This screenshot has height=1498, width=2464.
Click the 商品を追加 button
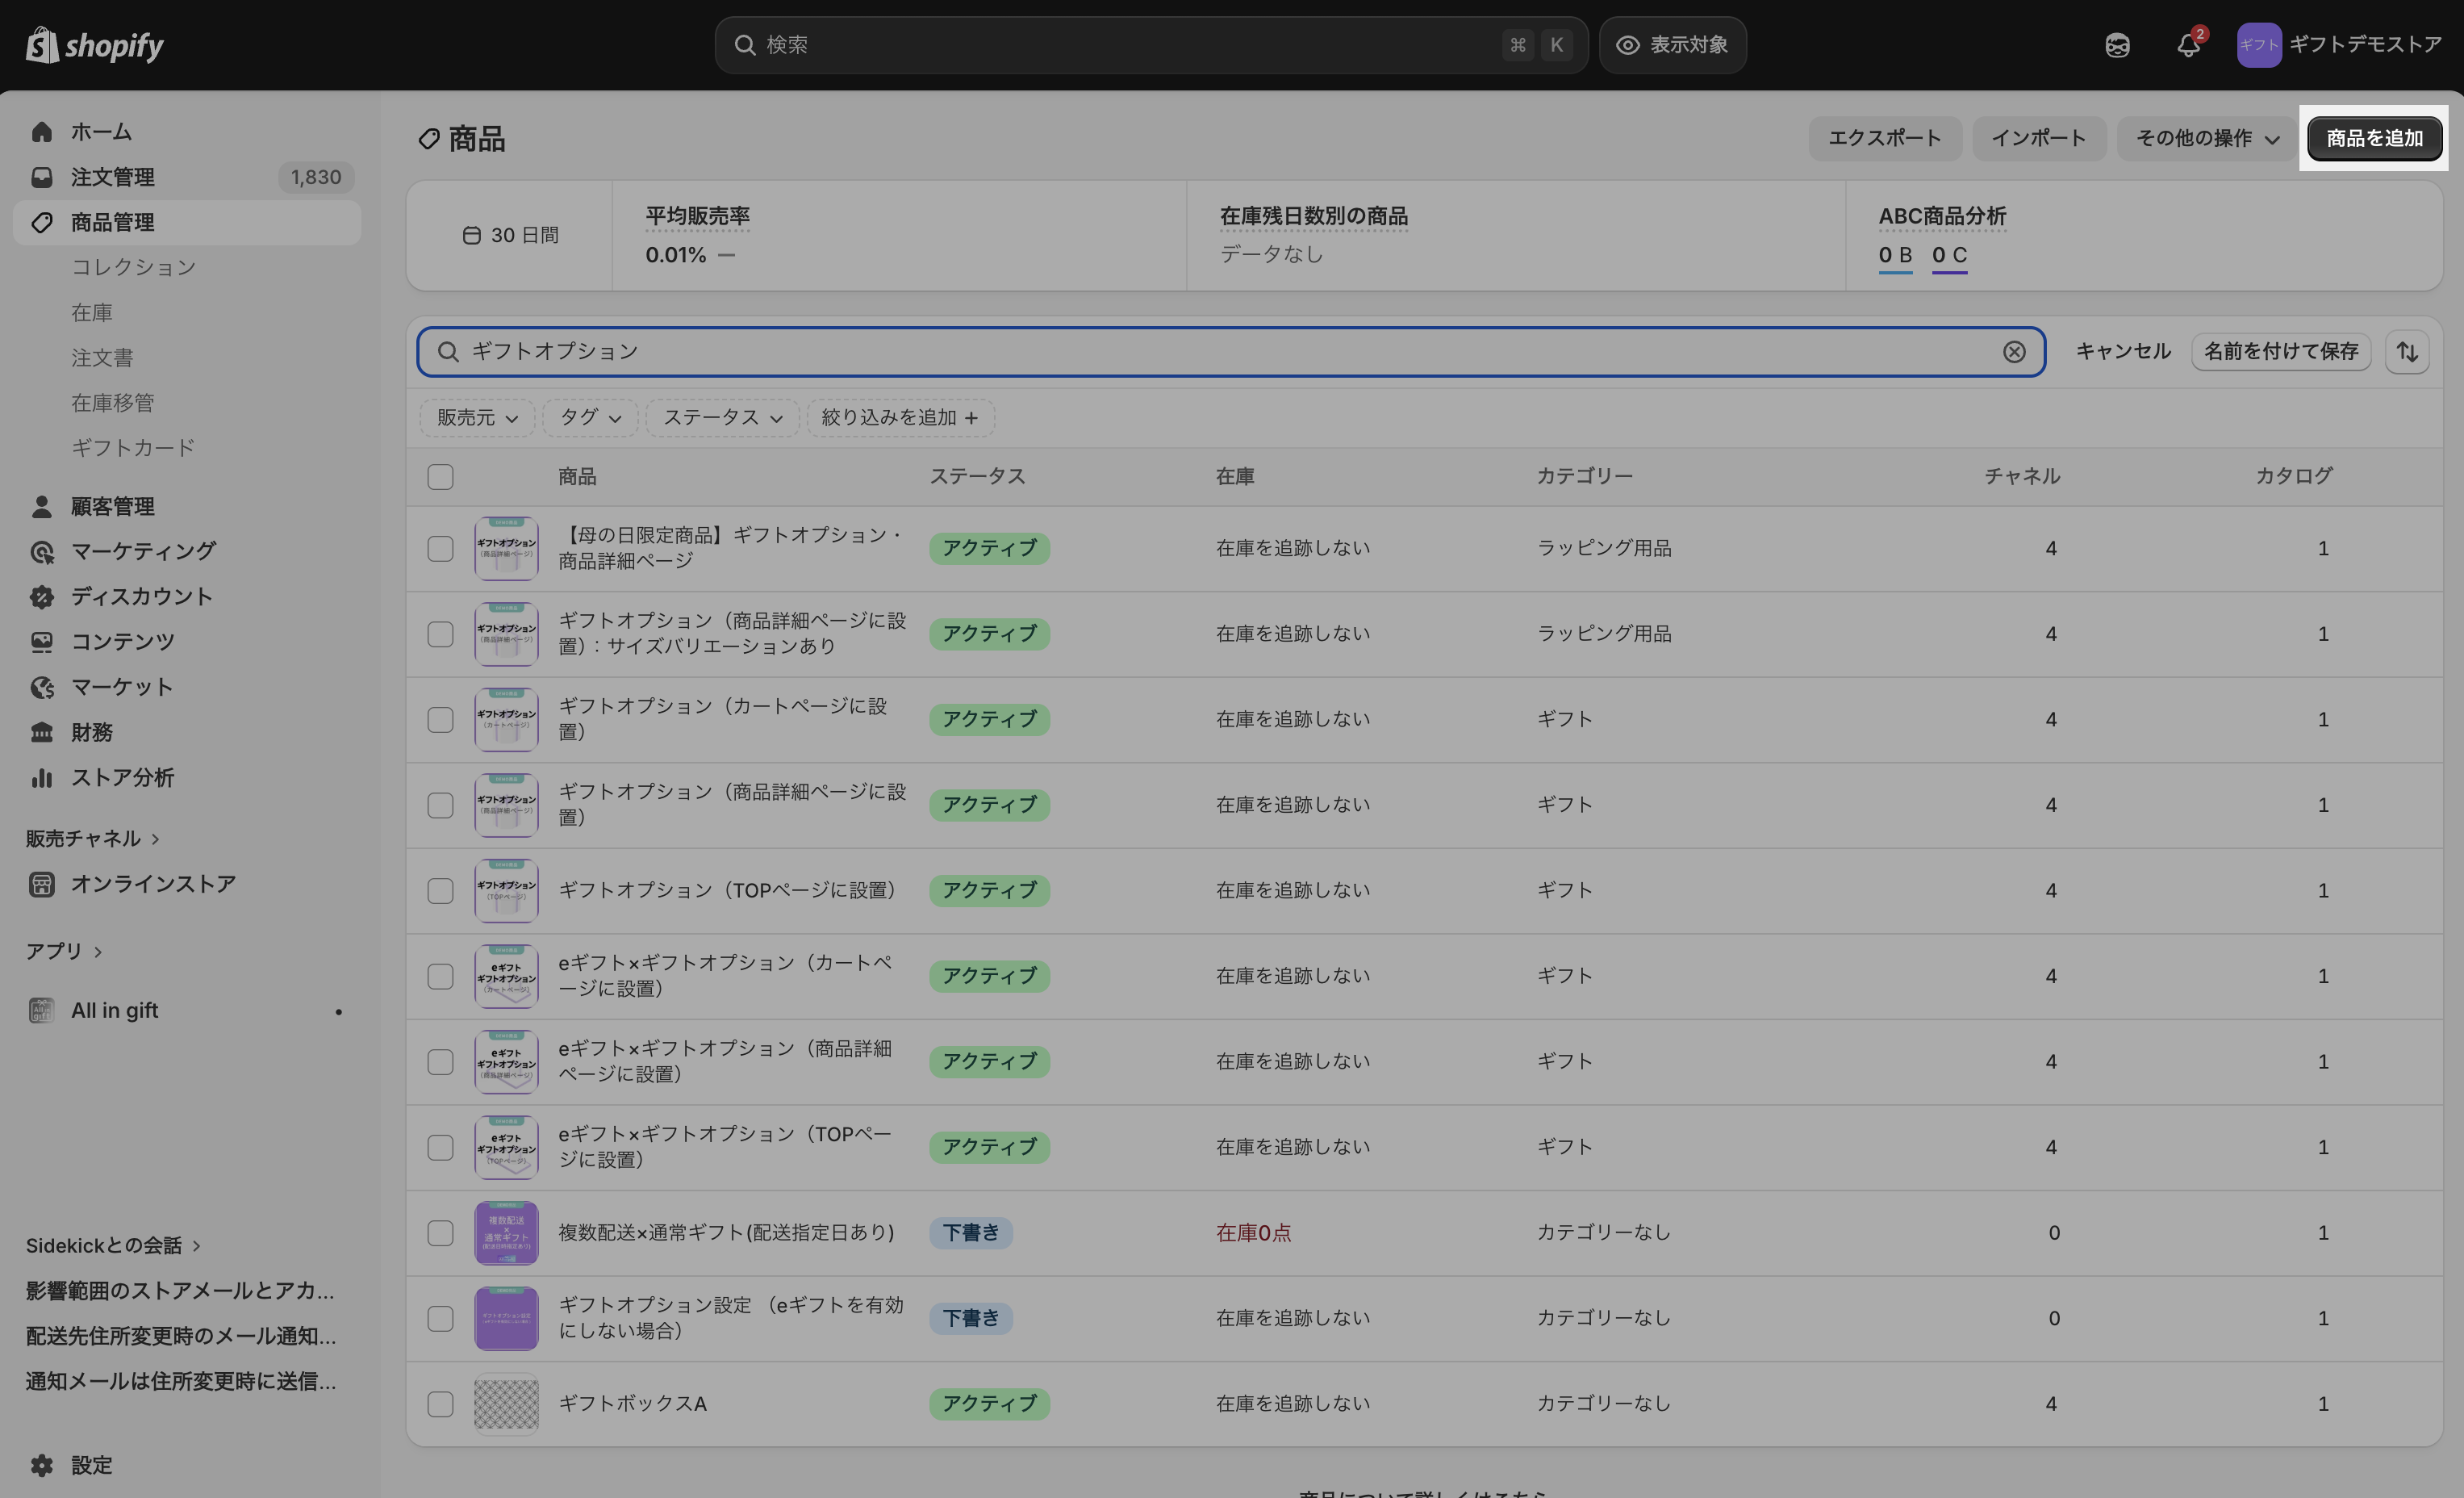[x=2374, y=138]
